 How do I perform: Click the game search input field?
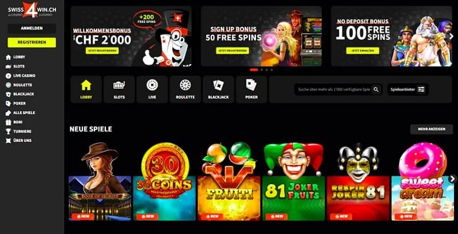(334, 90)
